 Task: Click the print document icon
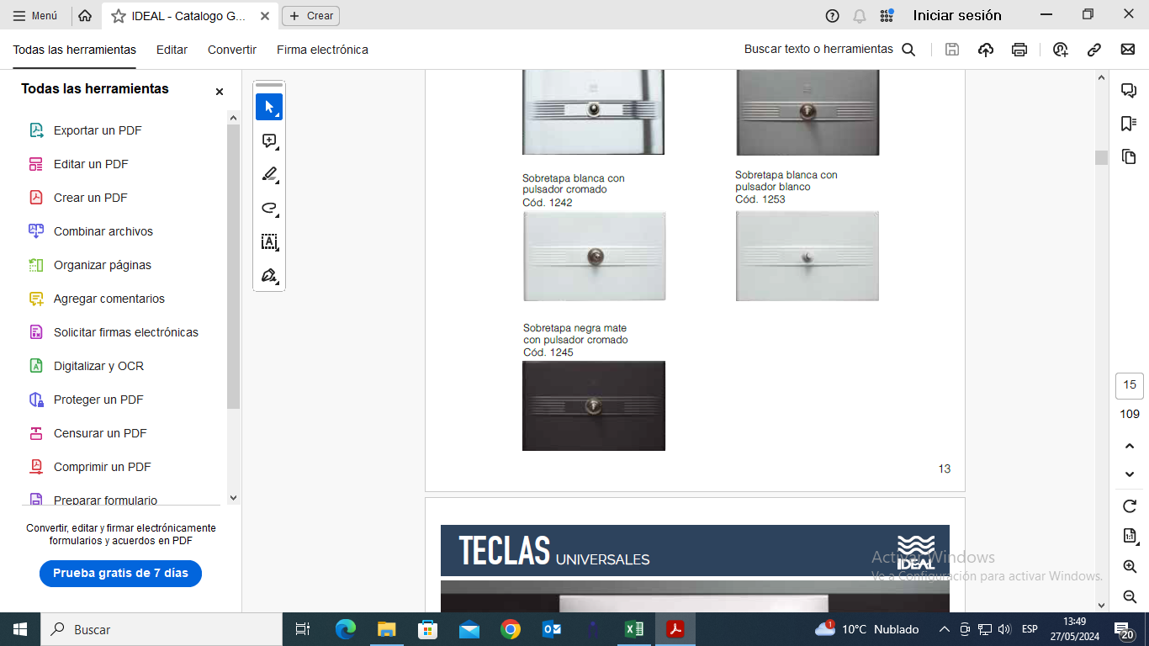1019,50
